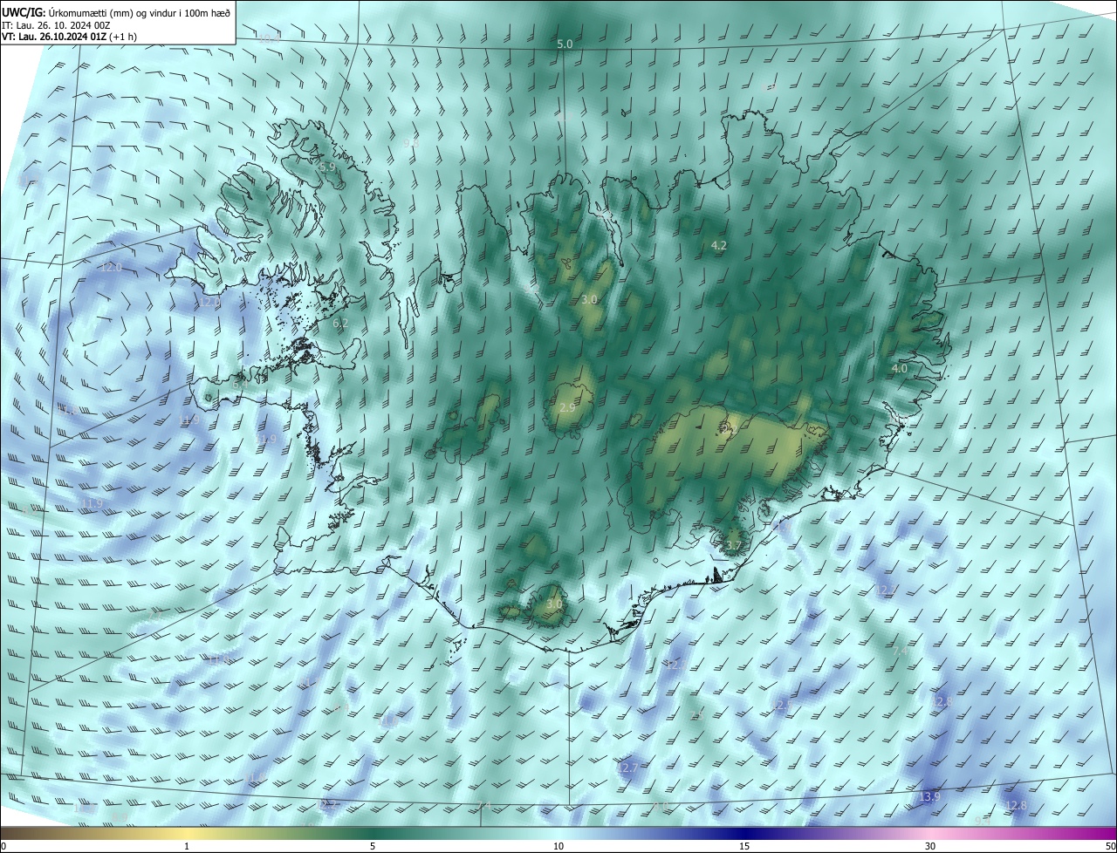Click the colorbar tick label '30'

[x=930, y=846]
